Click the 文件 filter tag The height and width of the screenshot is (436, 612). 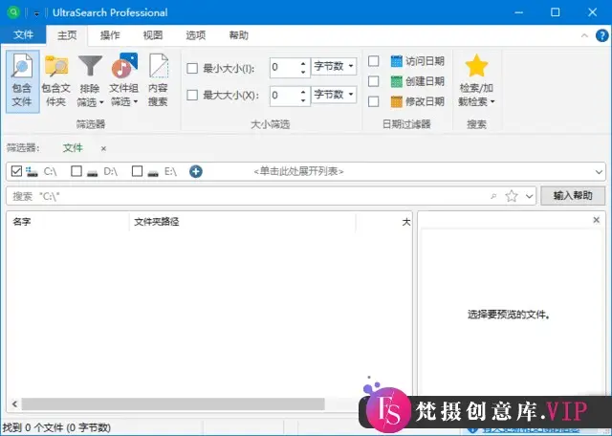(x=73, y=148)
